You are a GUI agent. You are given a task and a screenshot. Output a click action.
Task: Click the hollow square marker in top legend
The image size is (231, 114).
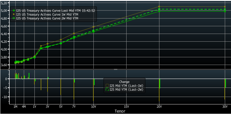(x=14, y=18)
